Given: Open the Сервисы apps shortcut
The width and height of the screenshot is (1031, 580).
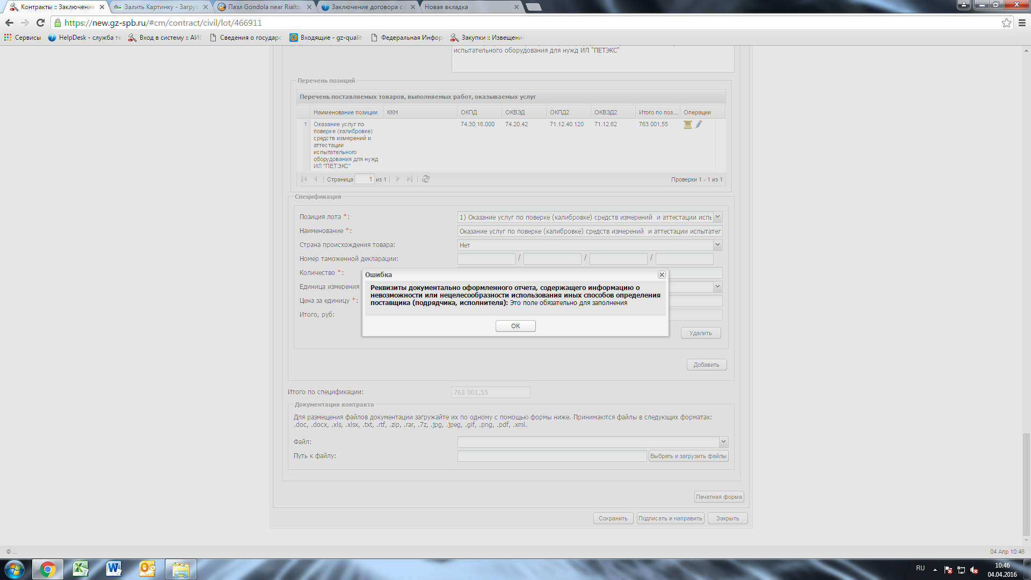Looking at the screenshot, I should (x=23, y=38).
